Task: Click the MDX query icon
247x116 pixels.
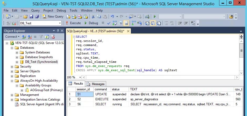Action: (x=74, y=16)
